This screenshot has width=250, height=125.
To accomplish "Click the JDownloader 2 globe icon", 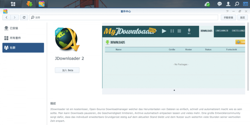I will tap(67, 39).
